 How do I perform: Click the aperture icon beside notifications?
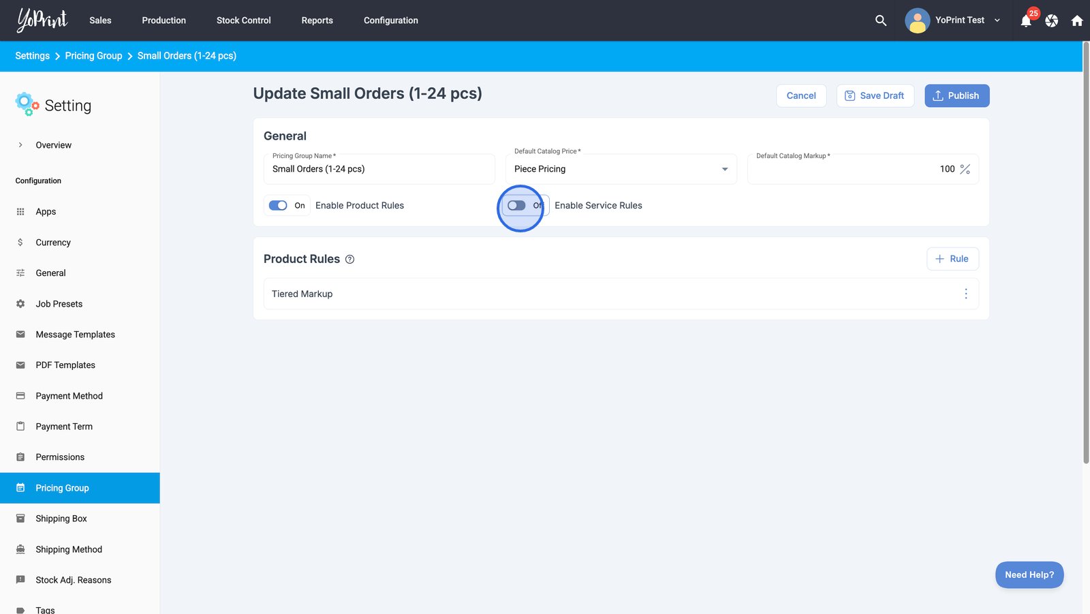coord(1051,20)
